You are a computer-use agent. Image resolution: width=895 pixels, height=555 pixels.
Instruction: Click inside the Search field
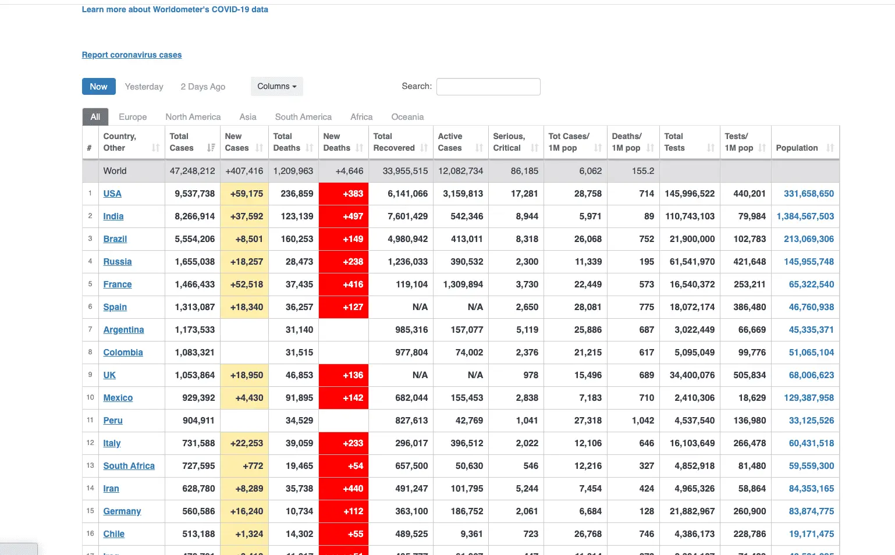pyautogui.click(x=488, y=86)
